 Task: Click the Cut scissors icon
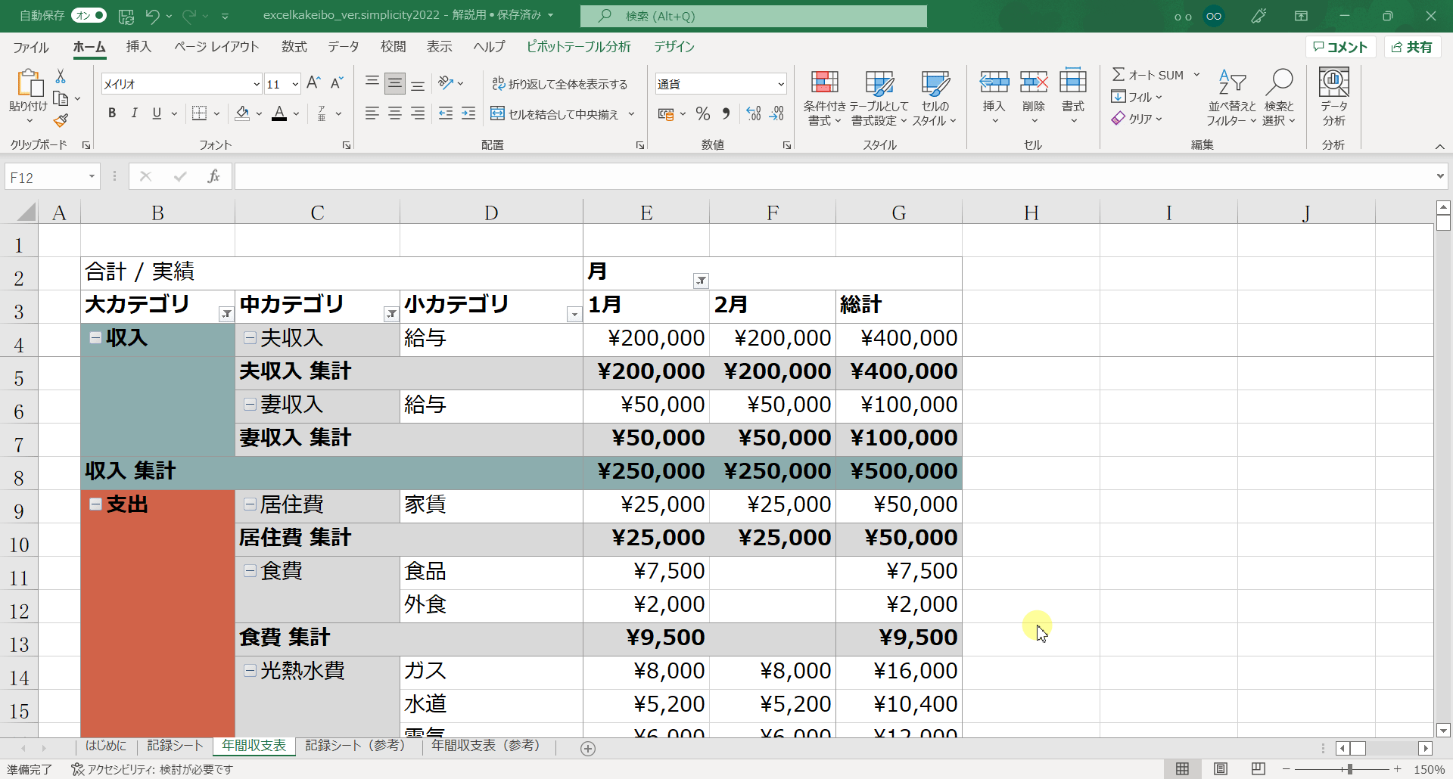(61, 76)
